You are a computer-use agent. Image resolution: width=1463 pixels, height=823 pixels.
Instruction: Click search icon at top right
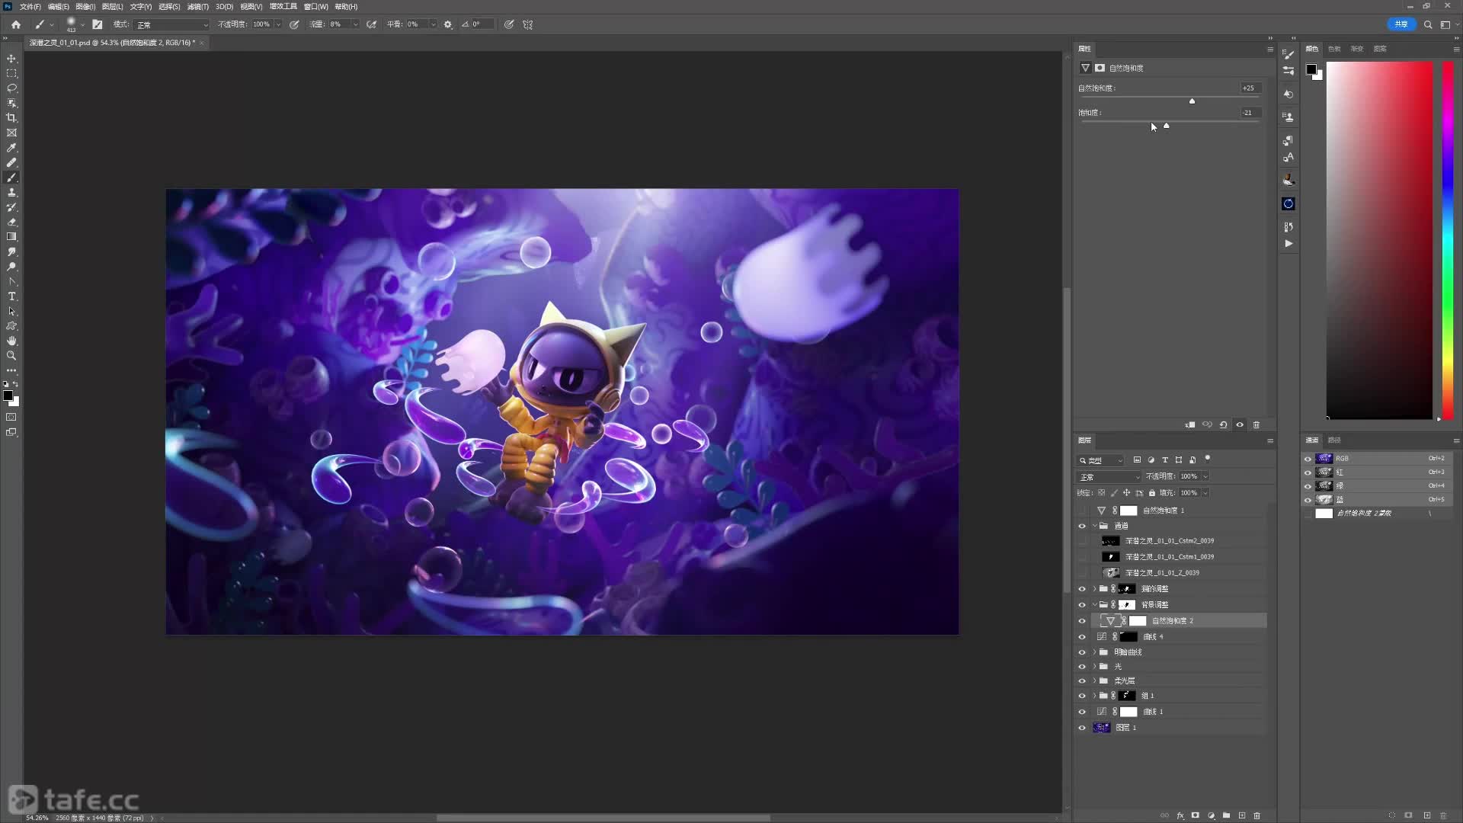coord(1428,24)
